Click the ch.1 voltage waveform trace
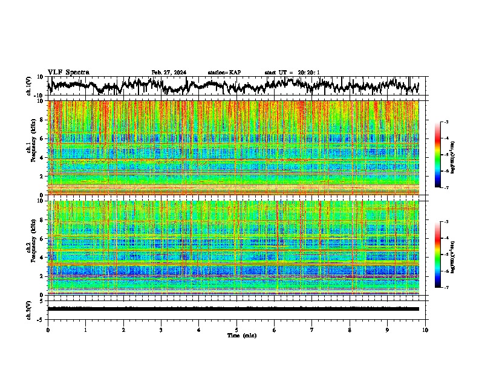The width and height of the screenshot is (479, 370). click(x=233, y=86)
